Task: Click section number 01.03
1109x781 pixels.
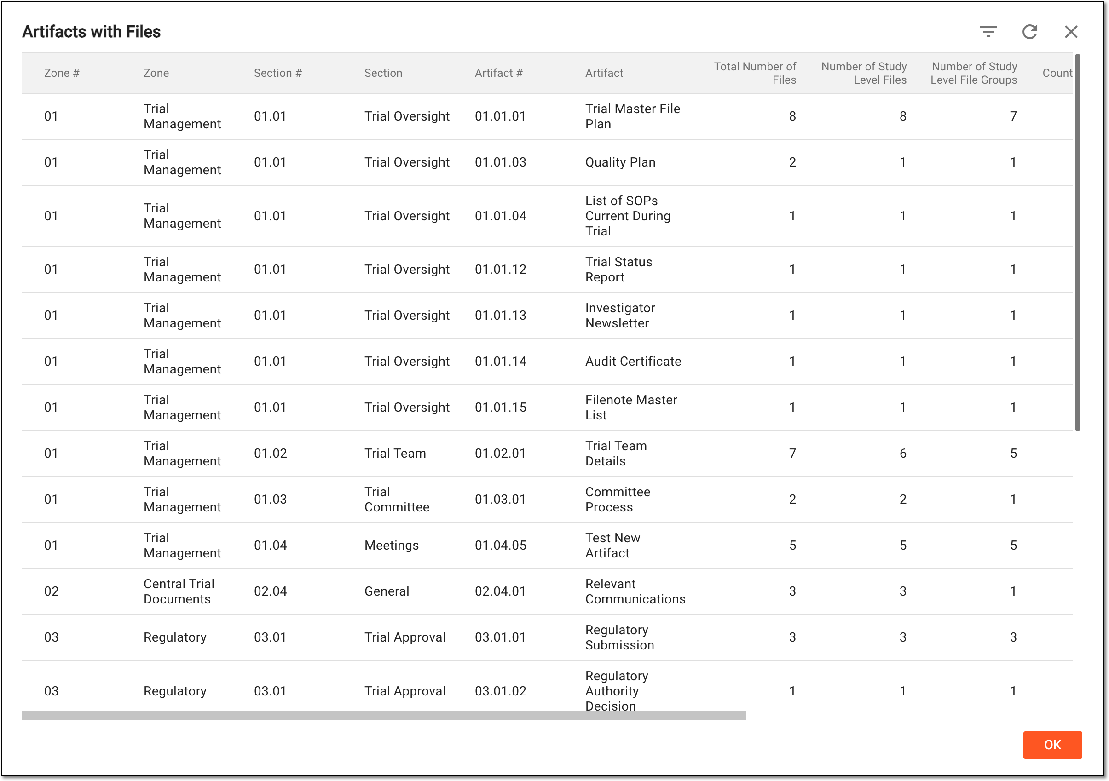Action: tap(271, 499)
